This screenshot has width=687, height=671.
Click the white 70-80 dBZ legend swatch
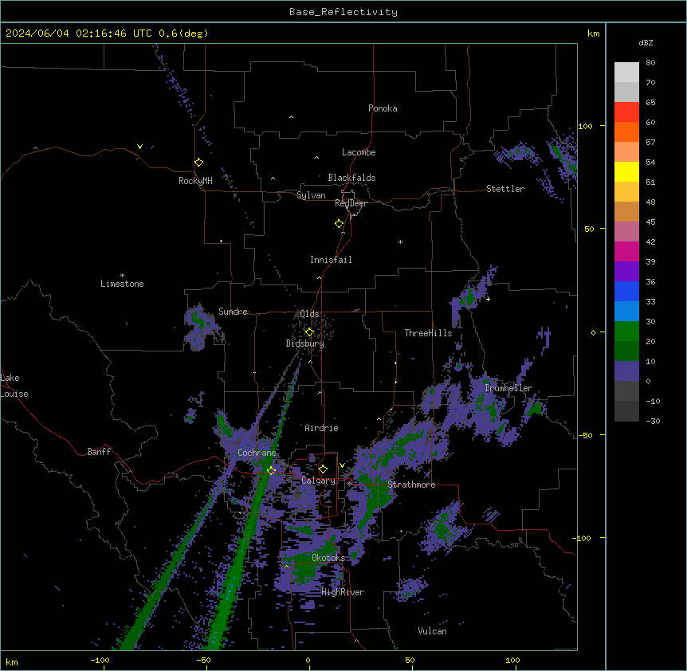626,73
